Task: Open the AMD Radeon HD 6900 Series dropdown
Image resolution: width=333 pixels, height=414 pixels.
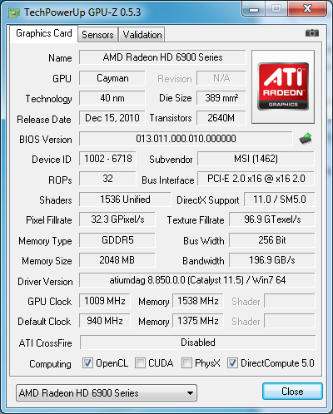Action: tap(107, 393)
